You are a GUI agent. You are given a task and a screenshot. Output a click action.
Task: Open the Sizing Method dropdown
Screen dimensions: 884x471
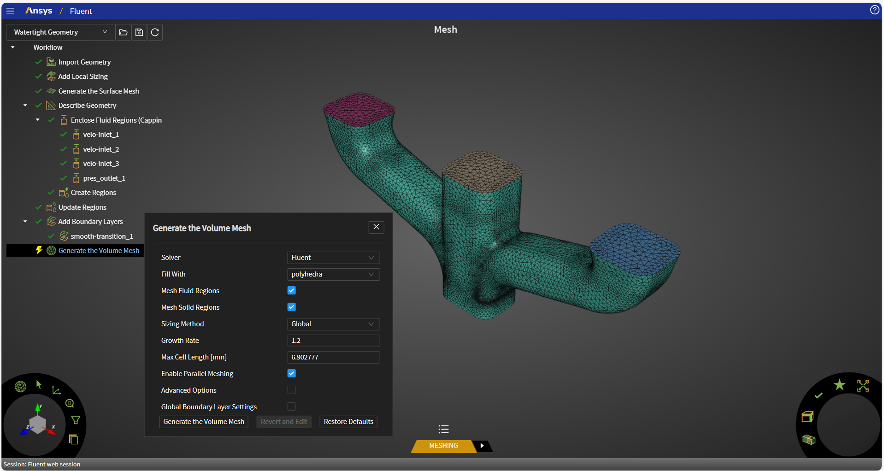coord(333,324)
